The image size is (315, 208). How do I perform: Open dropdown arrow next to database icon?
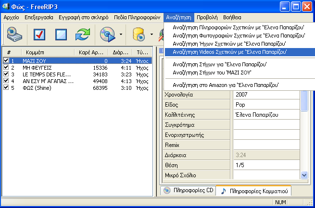coord(151,34)
